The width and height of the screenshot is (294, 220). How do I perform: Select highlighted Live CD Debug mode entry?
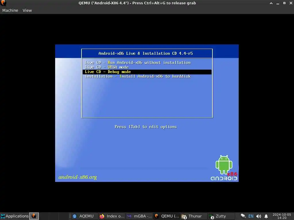147,72
